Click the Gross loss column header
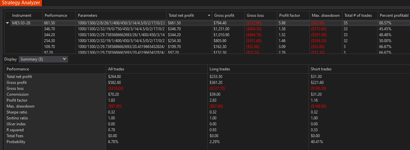Screen dimensions: 410x150 click(255, 15)
